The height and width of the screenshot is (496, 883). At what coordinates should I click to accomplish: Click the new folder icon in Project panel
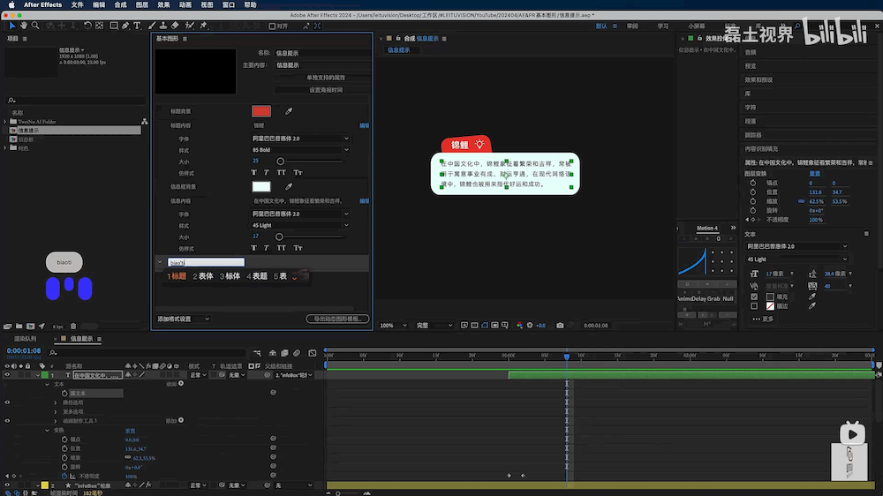(x=19, y=326)
